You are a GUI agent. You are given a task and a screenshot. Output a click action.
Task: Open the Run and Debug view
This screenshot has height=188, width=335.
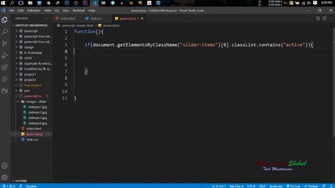pos(5,56)
